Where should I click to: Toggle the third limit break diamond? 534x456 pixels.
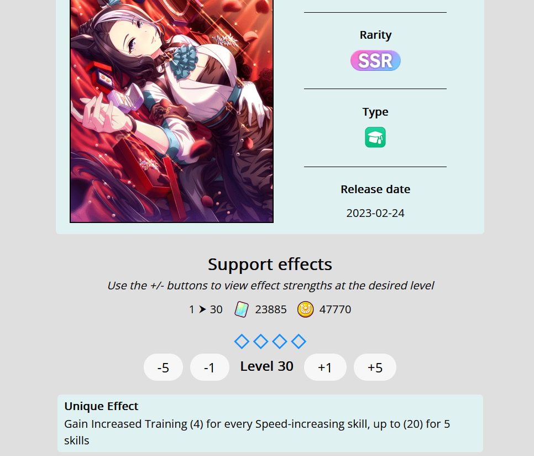pos(280,341)
